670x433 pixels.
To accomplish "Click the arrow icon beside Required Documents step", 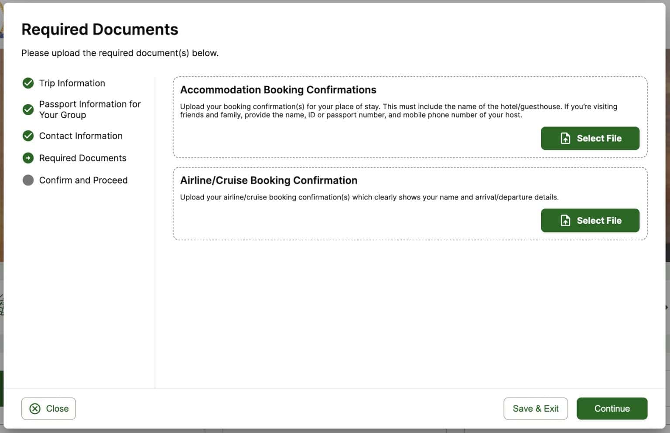I will 28,158.
